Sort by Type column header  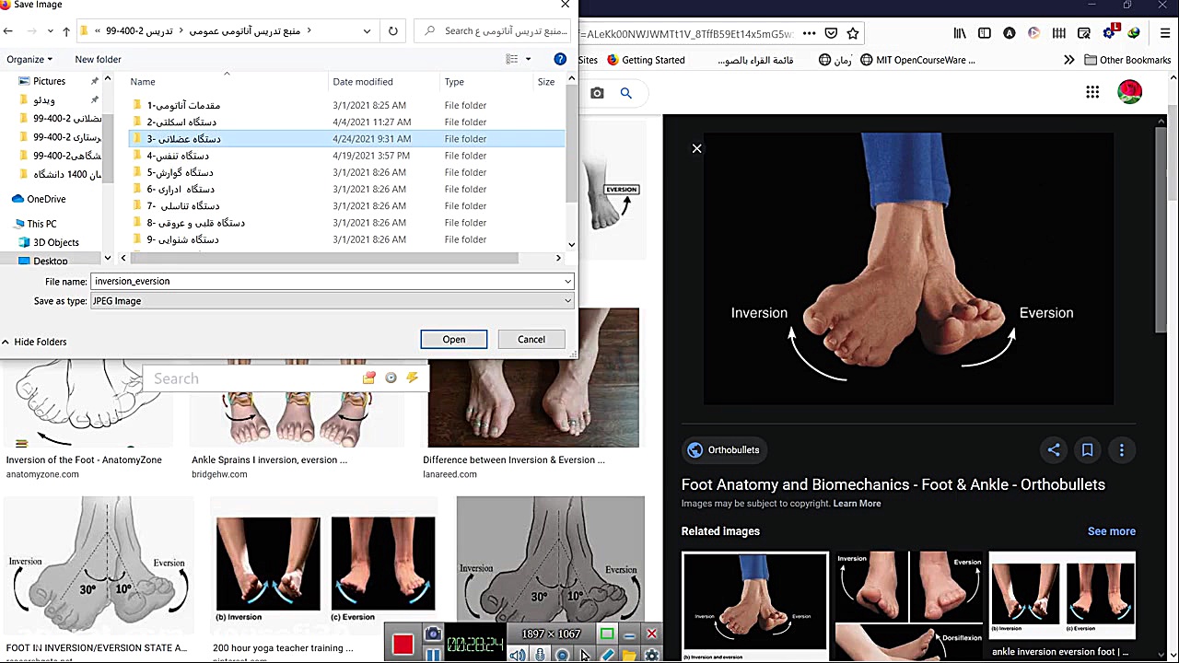454,82
